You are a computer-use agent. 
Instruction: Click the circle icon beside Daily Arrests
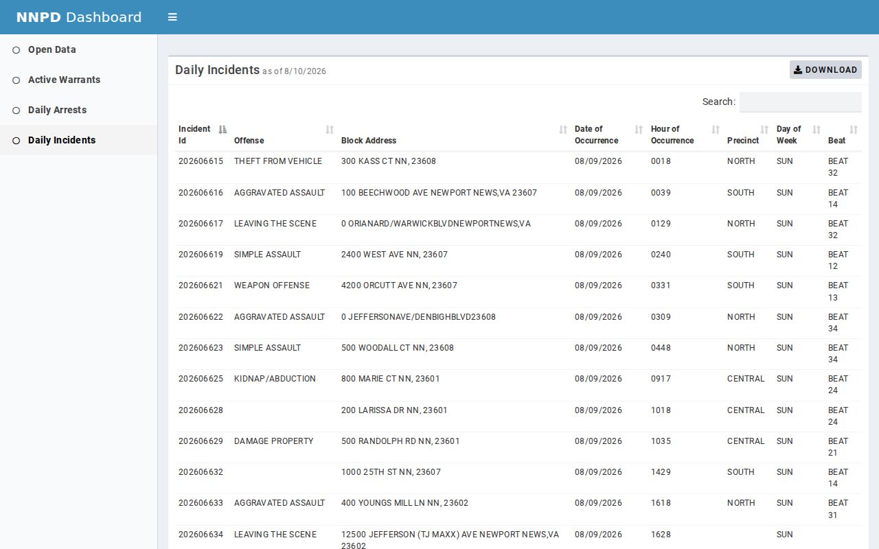tap(16, 110)
